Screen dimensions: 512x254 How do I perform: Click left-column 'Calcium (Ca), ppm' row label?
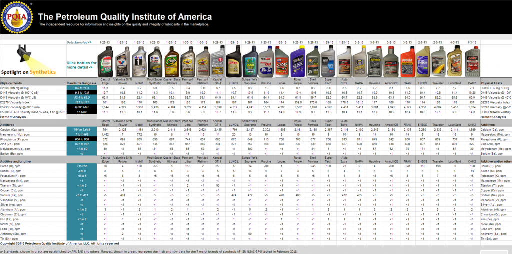click(x=12, y=129)
